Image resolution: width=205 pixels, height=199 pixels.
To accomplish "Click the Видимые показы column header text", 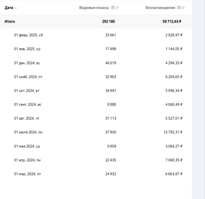I will [94, 8].
